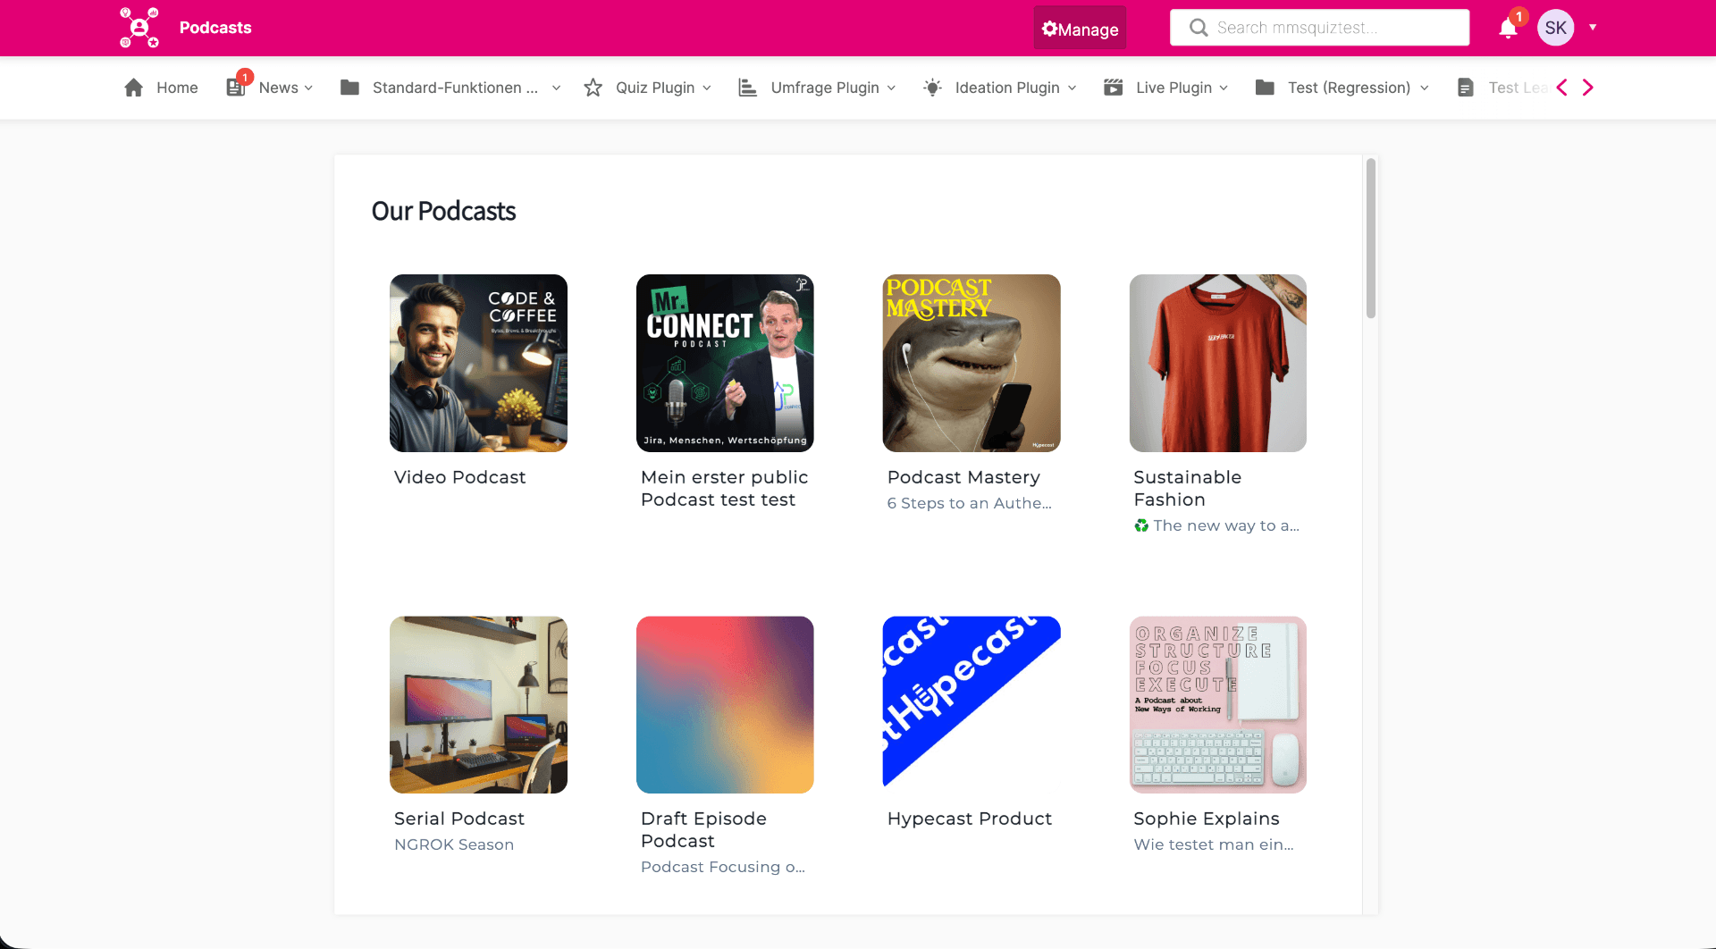Image resolution: width=1716 pixels, height=949 pixels.
Task: Click the Umfrage Plugin chart icon
Action: [747, 88]
